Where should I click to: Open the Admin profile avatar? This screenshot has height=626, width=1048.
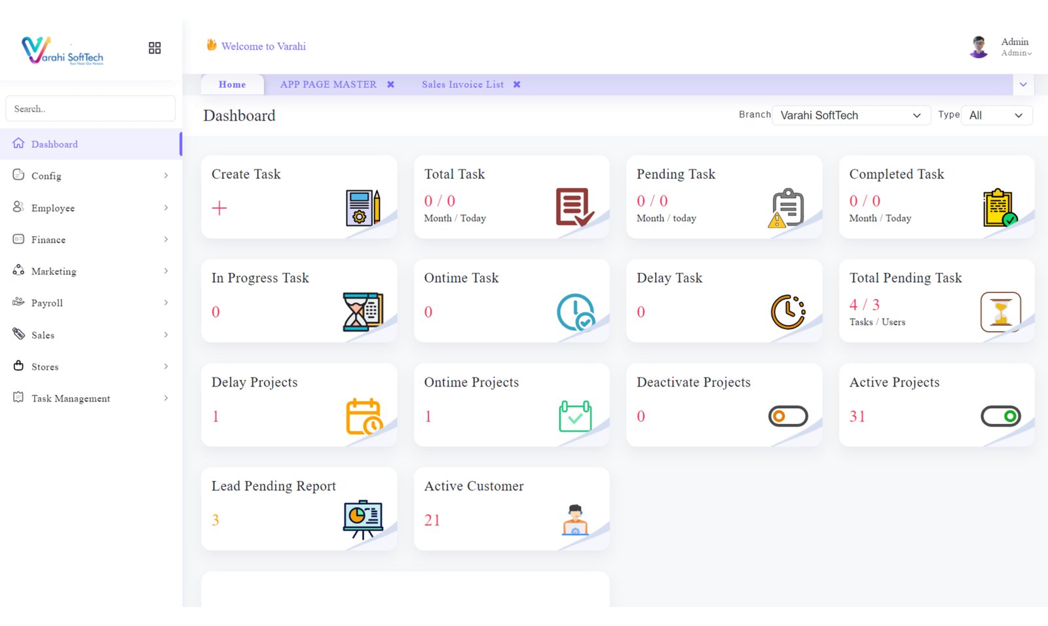979,47
